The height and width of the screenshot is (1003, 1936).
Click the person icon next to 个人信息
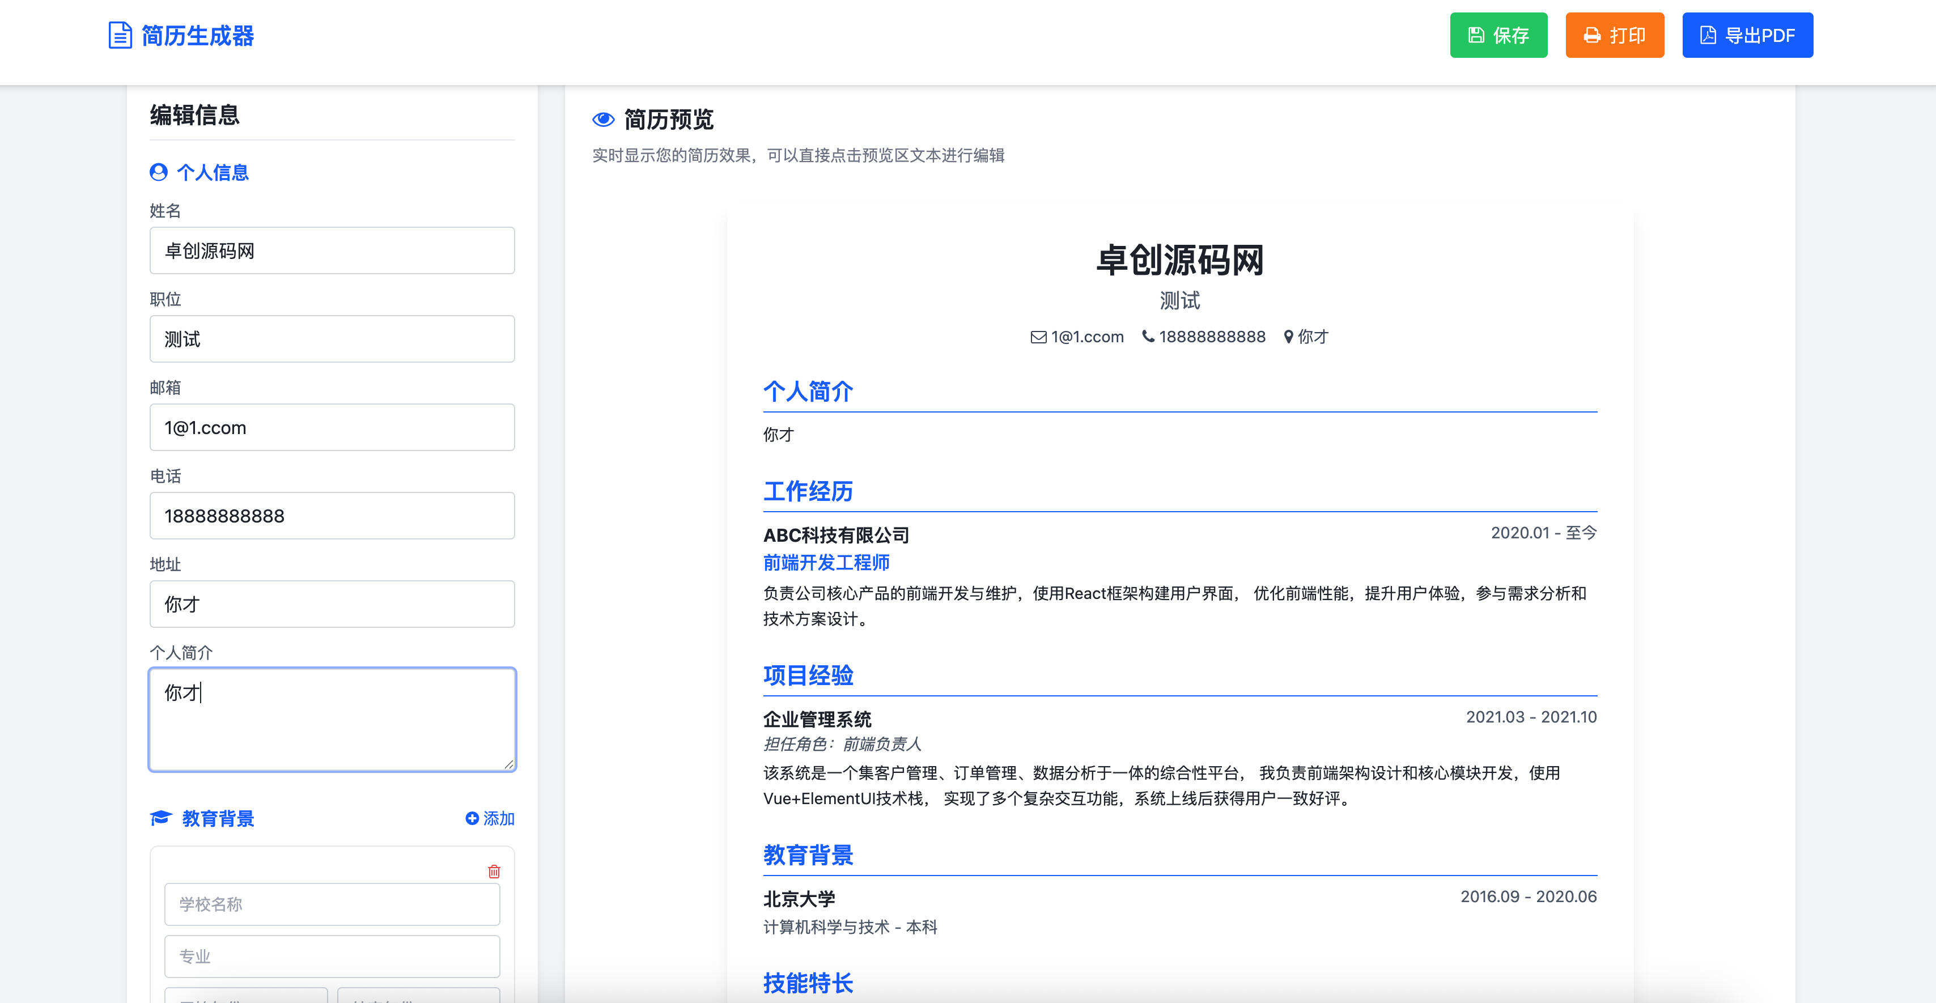[x=159, y=172]
